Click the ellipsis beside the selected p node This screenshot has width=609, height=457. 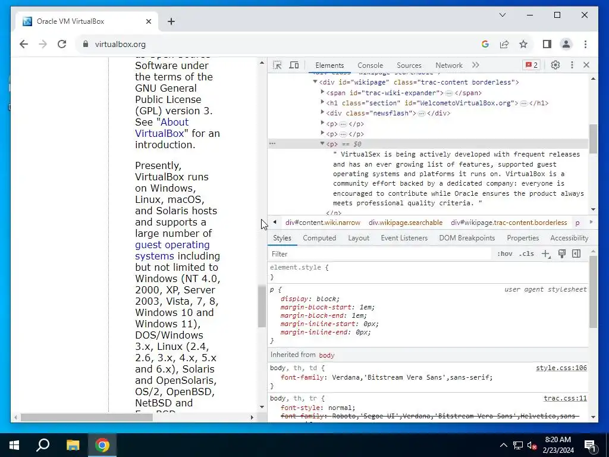(x=272, y=143)
